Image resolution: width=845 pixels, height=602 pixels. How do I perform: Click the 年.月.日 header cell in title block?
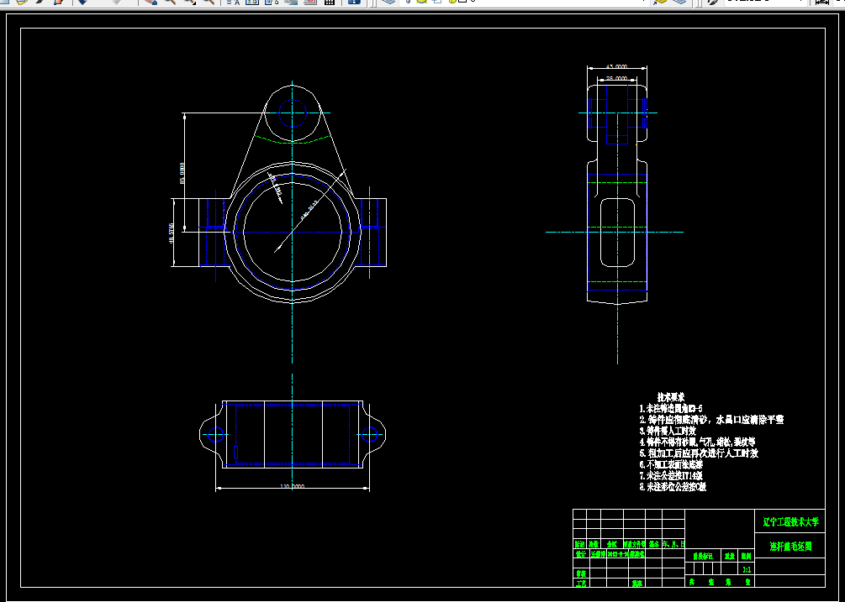pos(673,544)
